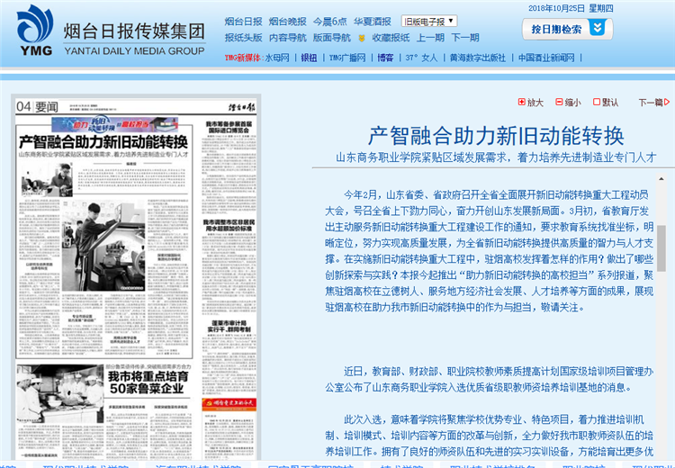Click the zoom-in 放大 plus icon
This screenshot has width=675, height=468.
pos(521,103)
